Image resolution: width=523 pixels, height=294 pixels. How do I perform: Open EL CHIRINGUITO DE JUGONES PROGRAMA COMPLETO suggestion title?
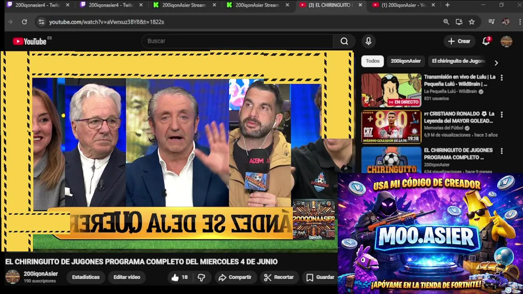point(458,154)
